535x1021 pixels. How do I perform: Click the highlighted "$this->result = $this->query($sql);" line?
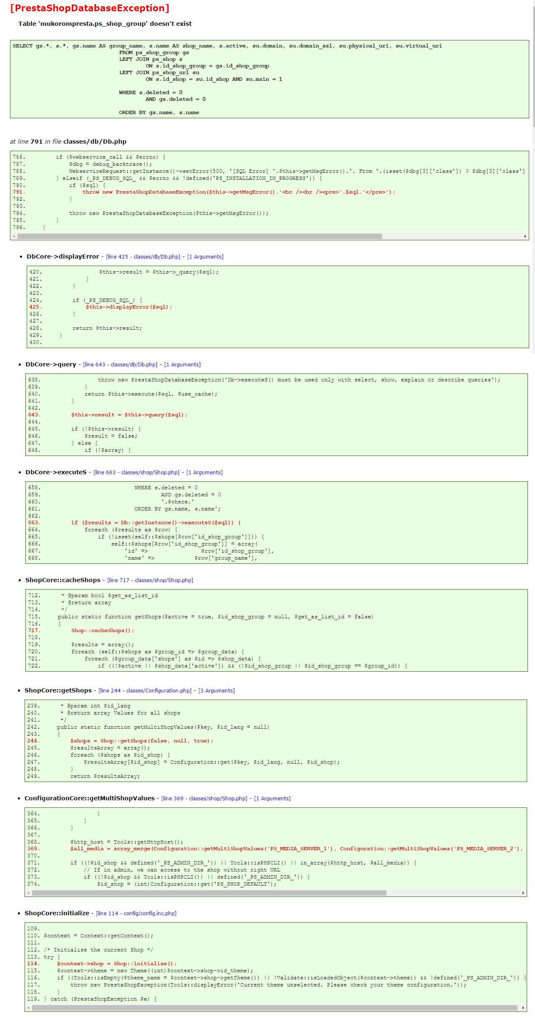(x=129, y=415)
